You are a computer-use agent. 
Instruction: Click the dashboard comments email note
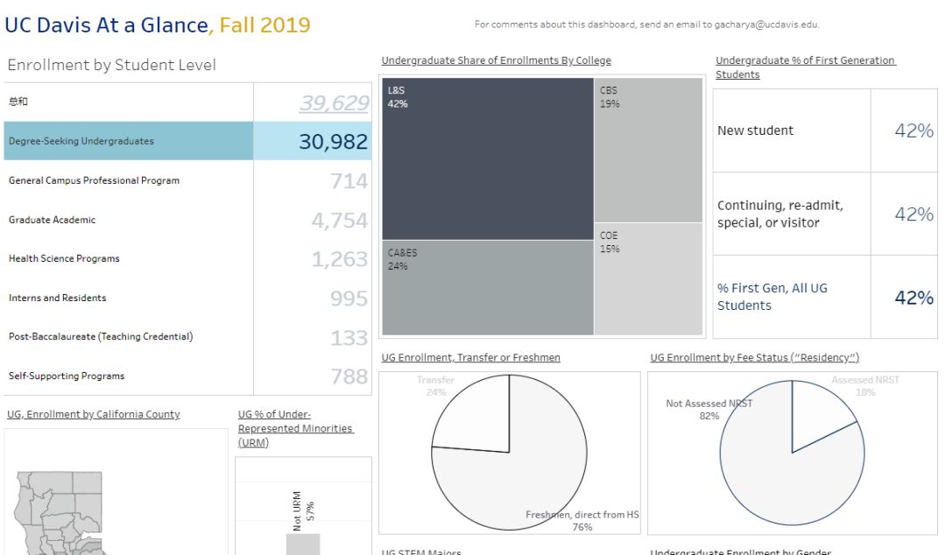[x=646, y=25]
